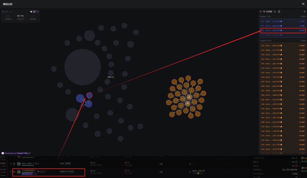307x178 pixels.
Task: Copy address 0x6d...57cf
Action: (281, 50)
